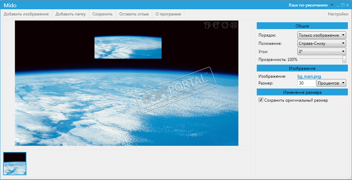The height and width of the screenshot is (180, 352).
Task: Click Сохранить in the toolbar
Action: click(x=102, y=14)
